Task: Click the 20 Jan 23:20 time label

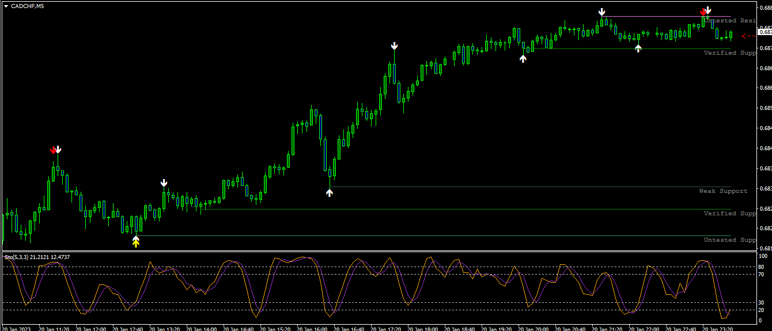Action: [x=718, y=328]
